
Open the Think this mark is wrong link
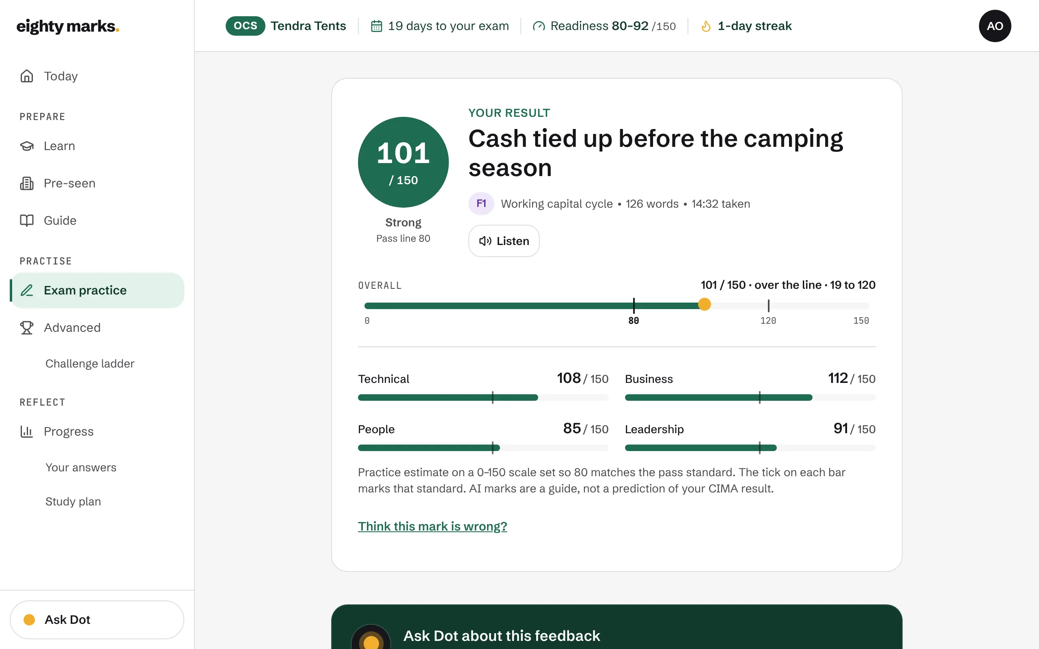tap(432, 526)
